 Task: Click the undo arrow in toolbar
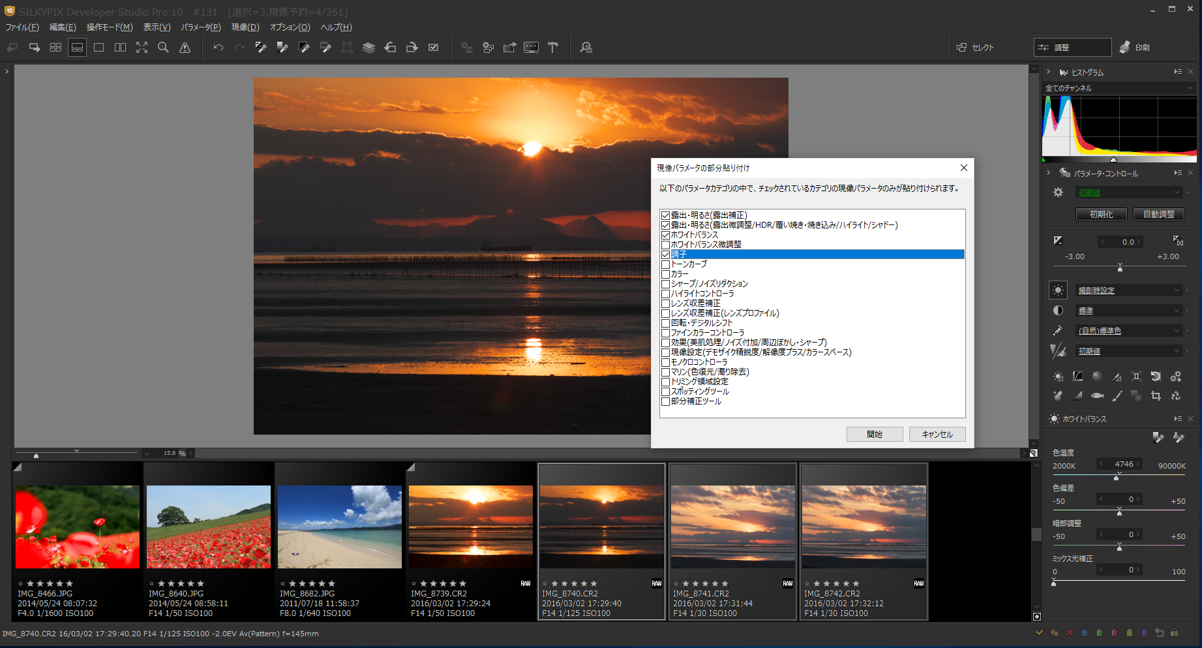pos(218,48)
